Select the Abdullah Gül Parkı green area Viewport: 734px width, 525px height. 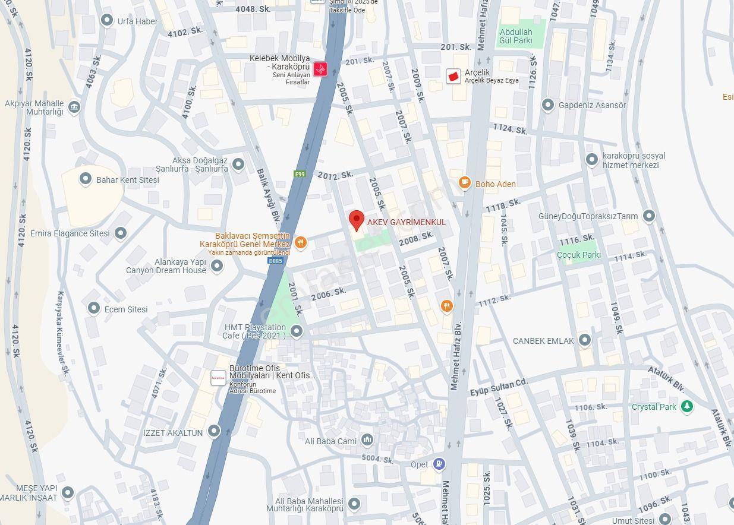pos(521,34)
